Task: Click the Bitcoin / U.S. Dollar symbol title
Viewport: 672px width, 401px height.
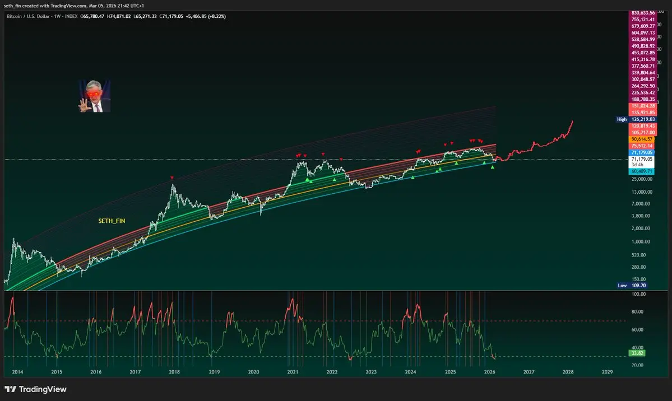Action: pyautogui.click(x=28, y=16)
